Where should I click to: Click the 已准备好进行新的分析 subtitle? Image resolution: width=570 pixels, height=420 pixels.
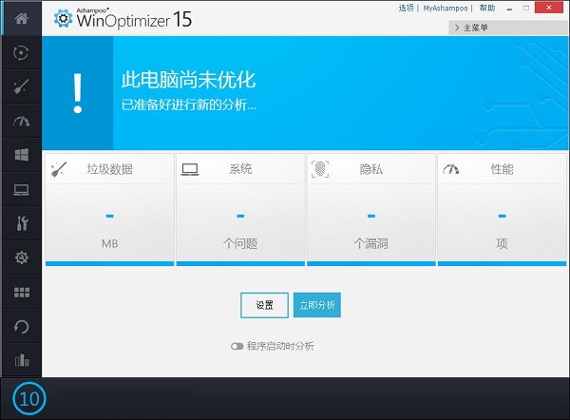click(189, 105)
